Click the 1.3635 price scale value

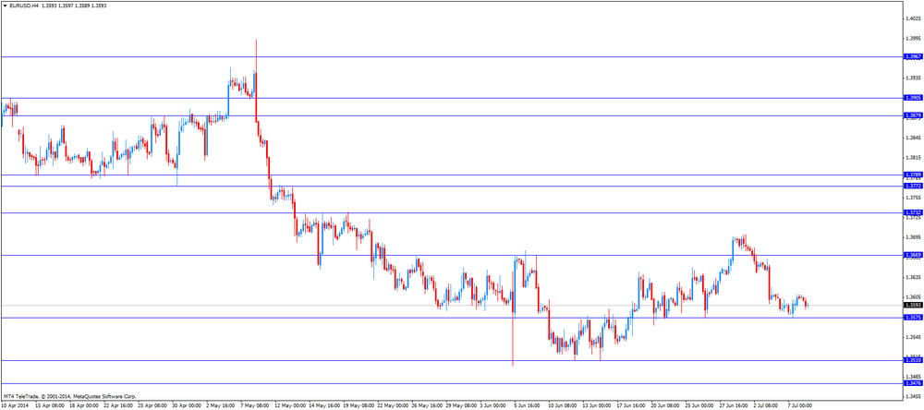point(914,277)
